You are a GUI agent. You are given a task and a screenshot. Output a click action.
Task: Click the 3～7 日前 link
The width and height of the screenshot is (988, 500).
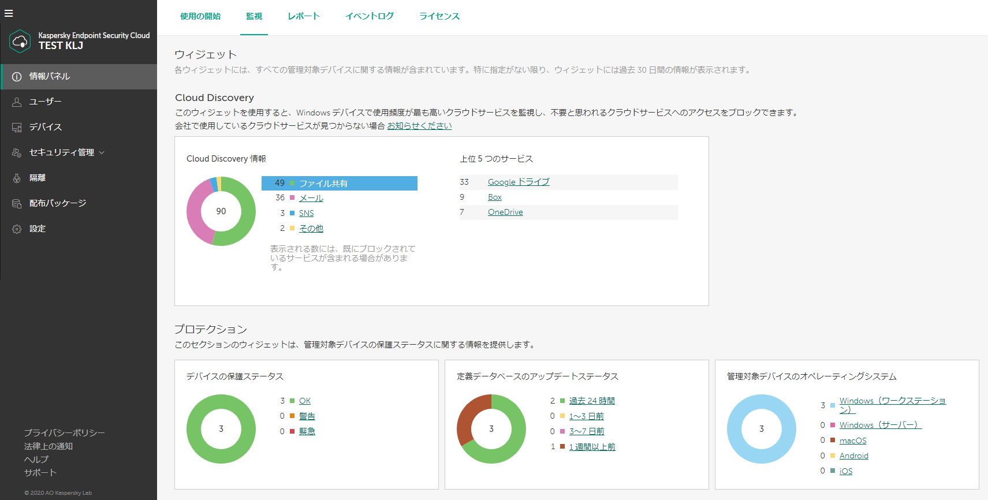point(587,431)
